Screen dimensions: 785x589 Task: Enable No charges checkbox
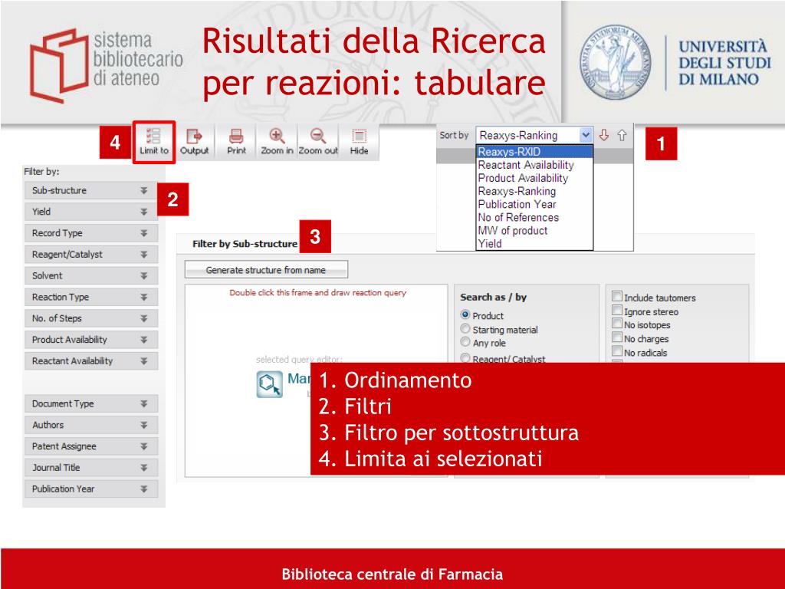(617, 337)
